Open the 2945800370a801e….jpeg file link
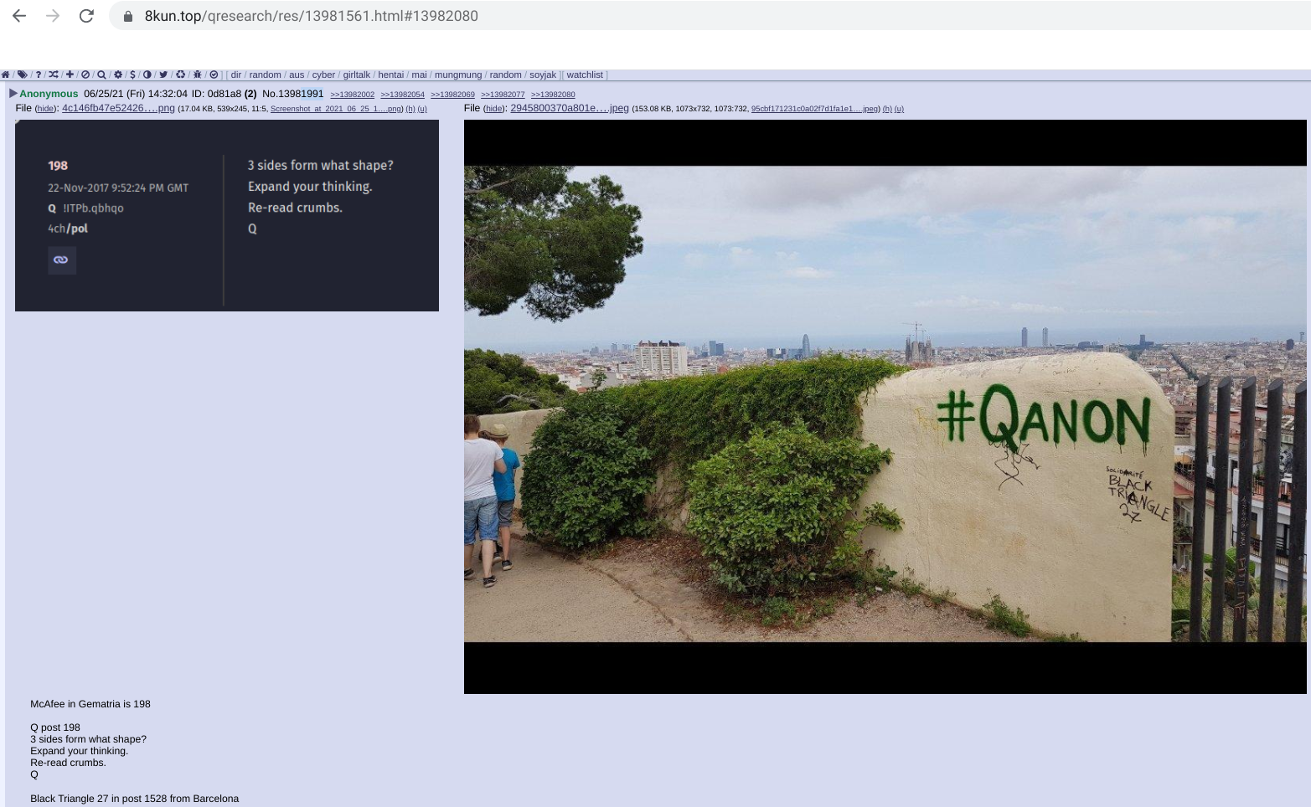1311x807 pixels. (x=570, y=108)
